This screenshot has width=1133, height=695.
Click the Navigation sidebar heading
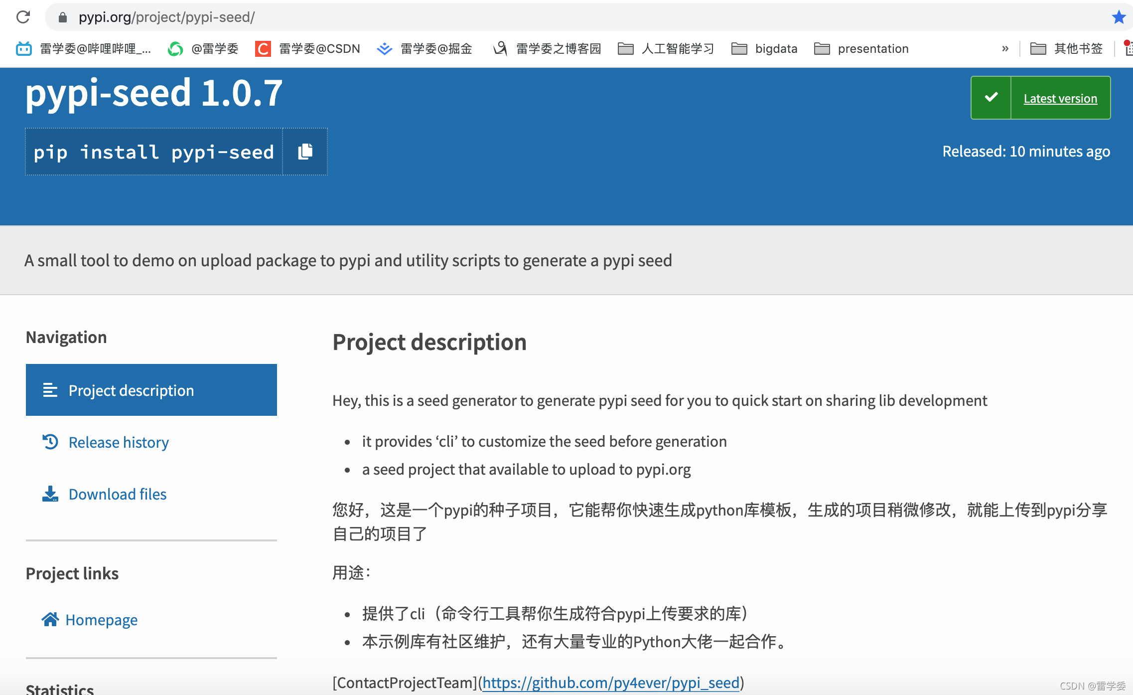click(66, 337)
